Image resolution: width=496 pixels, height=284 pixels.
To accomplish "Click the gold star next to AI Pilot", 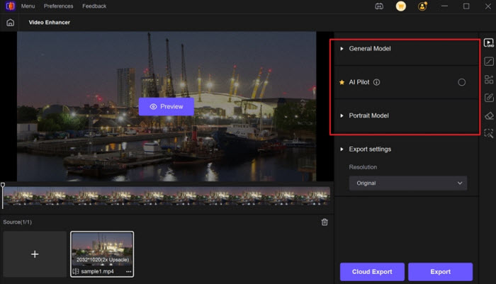I will pos(342,82).
